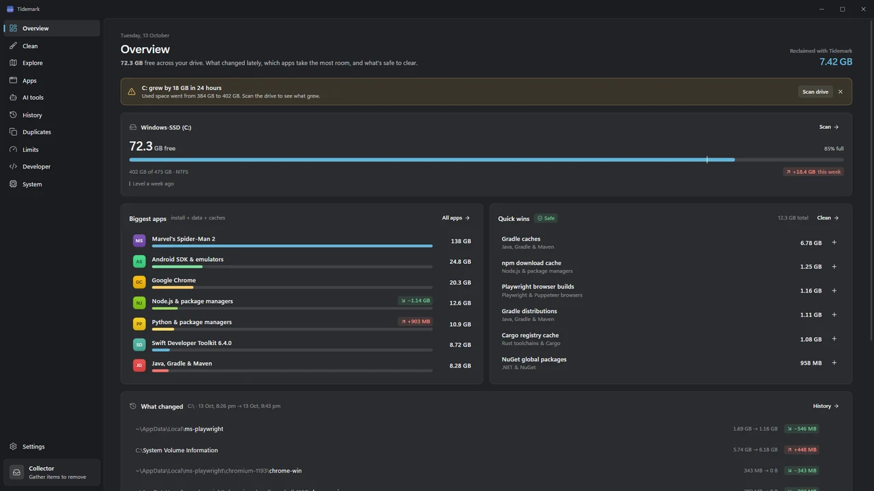Screen dimensions: 874x491
Task: Click the Windows-SSD drive icon
Action: 133,128
